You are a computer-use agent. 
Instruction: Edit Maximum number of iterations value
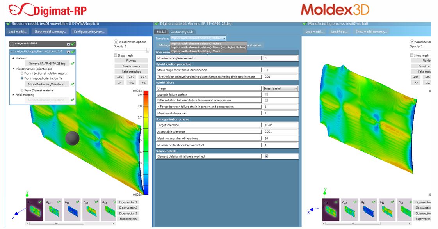[x=280, y=138]
